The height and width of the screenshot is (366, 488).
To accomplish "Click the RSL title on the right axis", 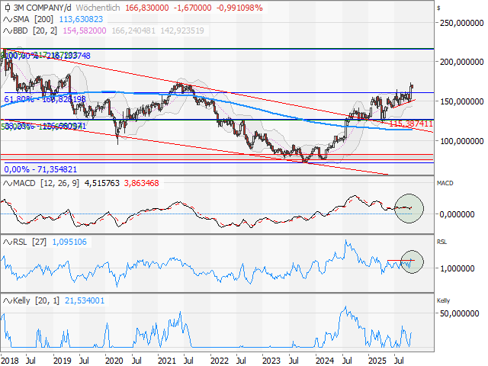I will pos(441,242).
